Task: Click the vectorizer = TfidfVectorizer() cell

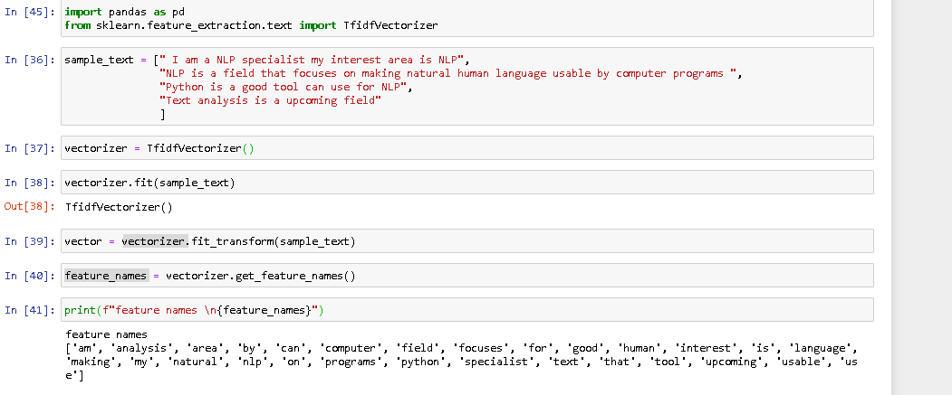Action: point(466,148)
